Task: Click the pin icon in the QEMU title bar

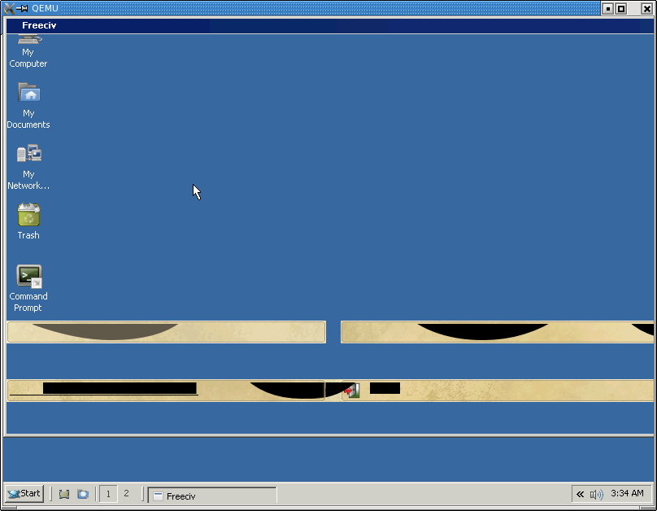Action: 23,8
